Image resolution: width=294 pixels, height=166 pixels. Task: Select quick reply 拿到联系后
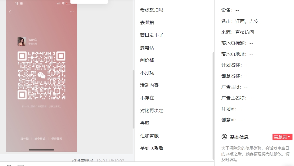coord(151,148)
